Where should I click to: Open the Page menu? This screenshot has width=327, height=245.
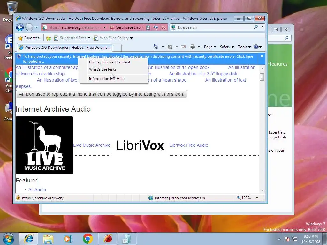pyautogui.click(x=210, y=47)
